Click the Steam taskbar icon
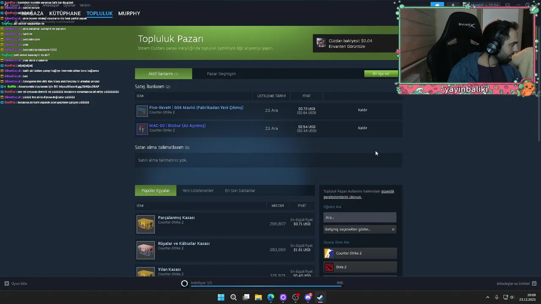This screenshot has height=304, width=541. pos(320,297)
